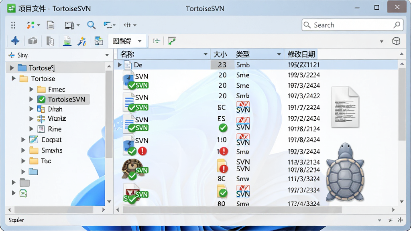Click the folder with green check icon
This screenshot has width=411, height=231.
coord(222,190)
